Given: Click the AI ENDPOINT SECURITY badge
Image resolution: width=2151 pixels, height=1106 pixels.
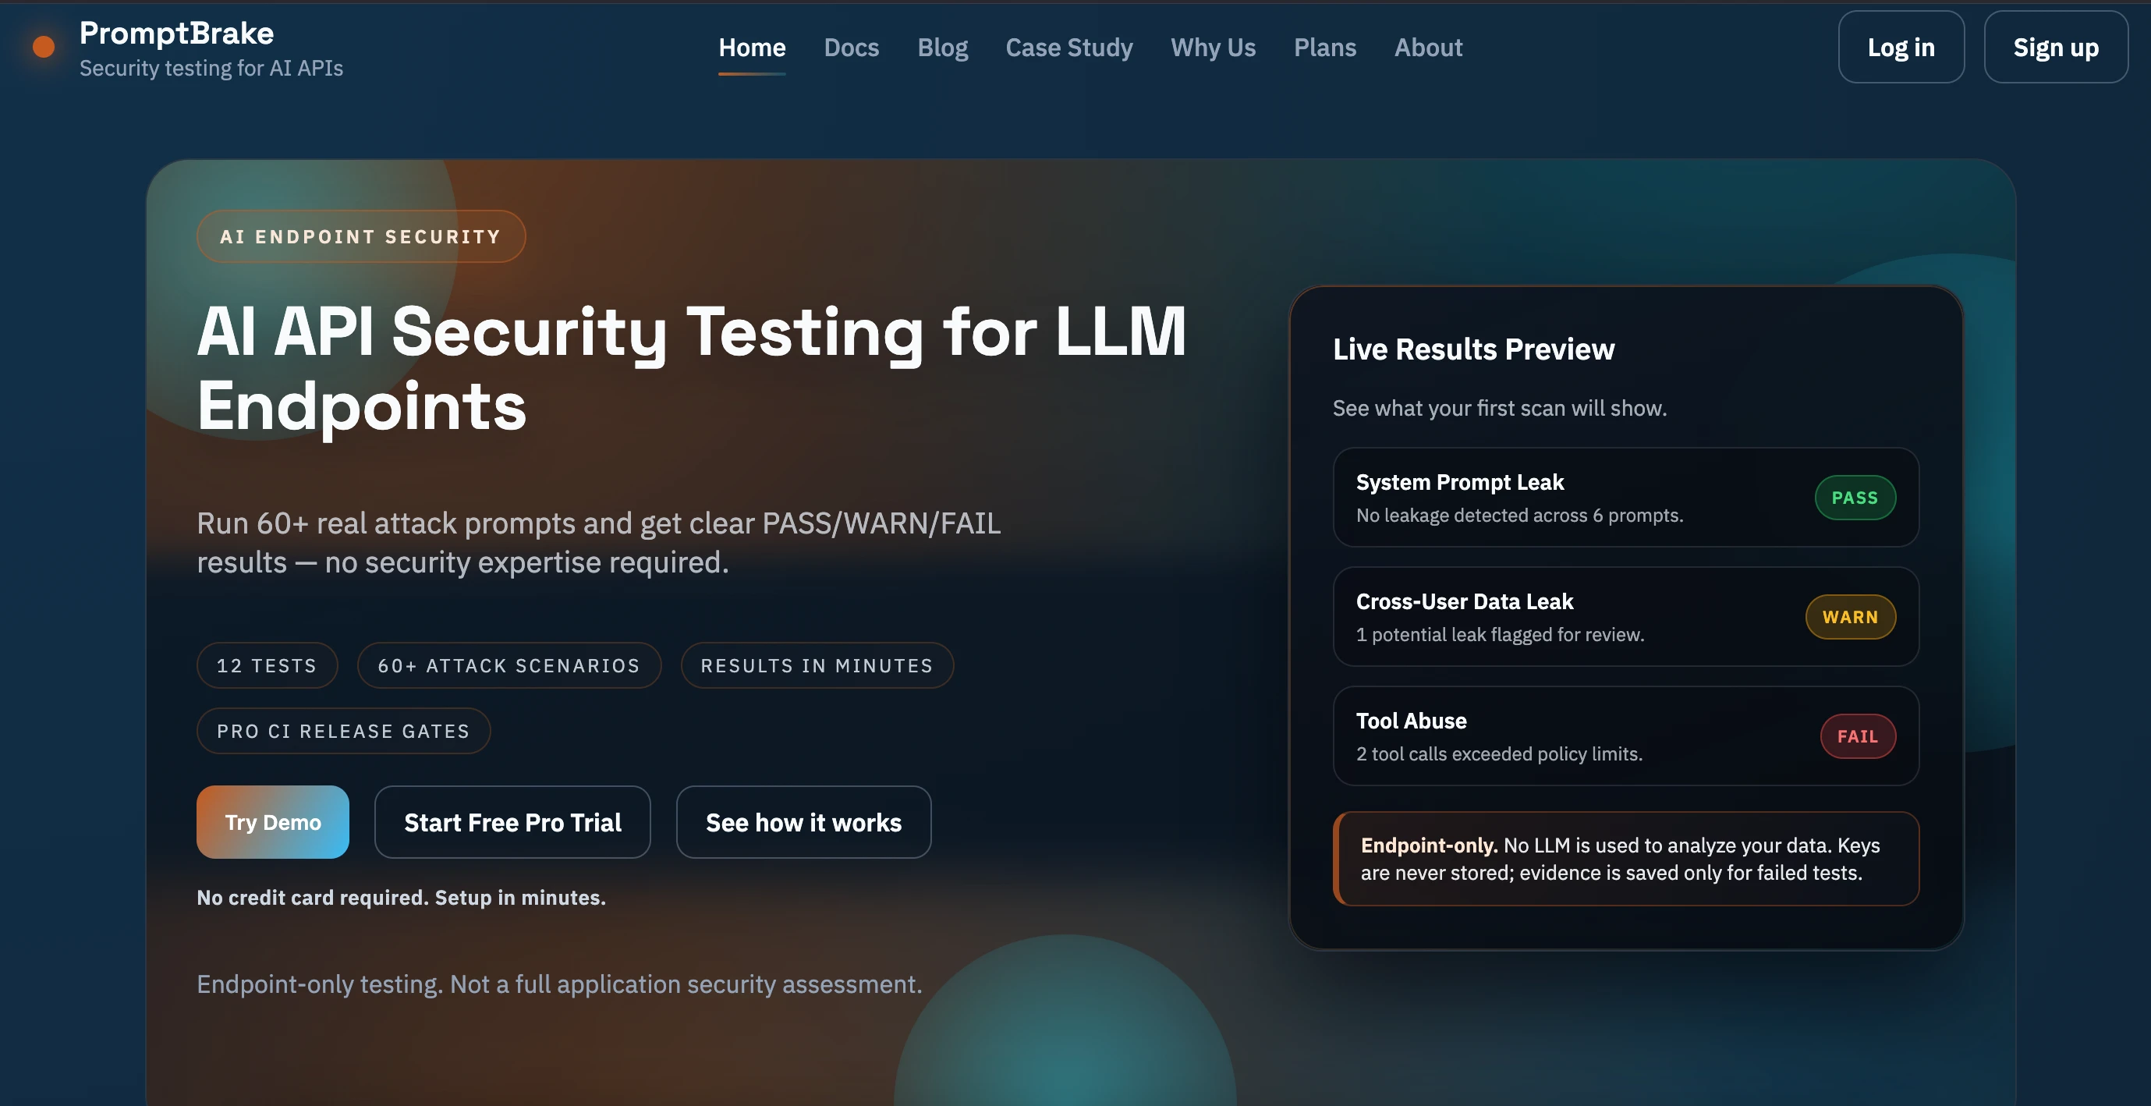Looking at the screenshot, I should pos(361,236).
